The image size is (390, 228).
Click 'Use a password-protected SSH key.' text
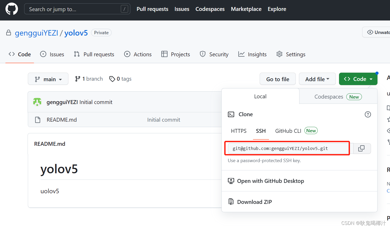point(264,161)
